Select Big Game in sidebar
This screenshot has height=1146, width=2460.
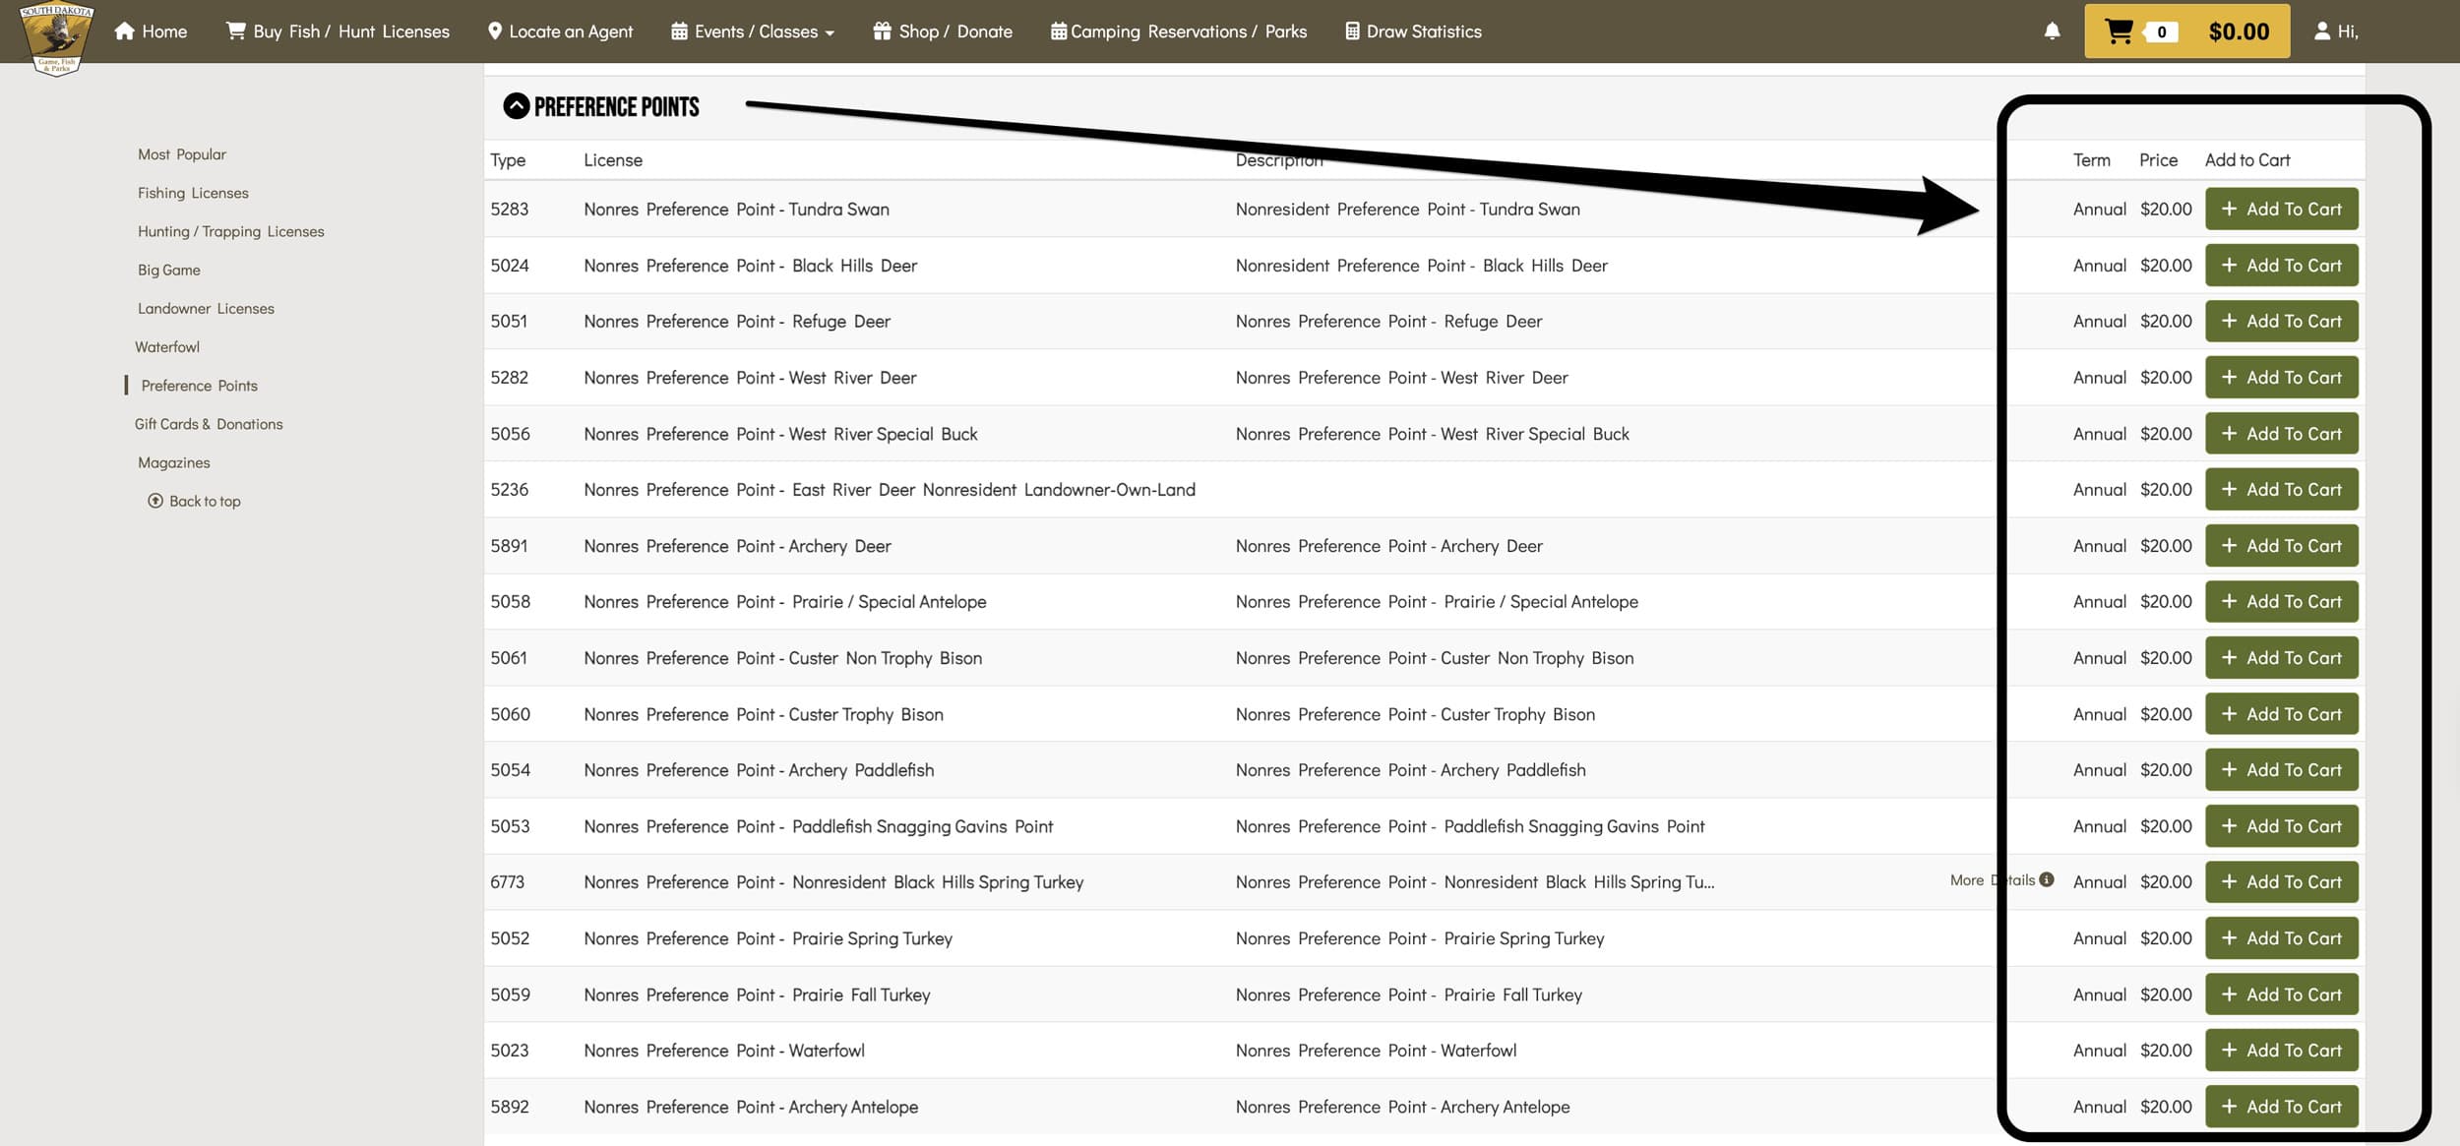click(x=169, y=270)
